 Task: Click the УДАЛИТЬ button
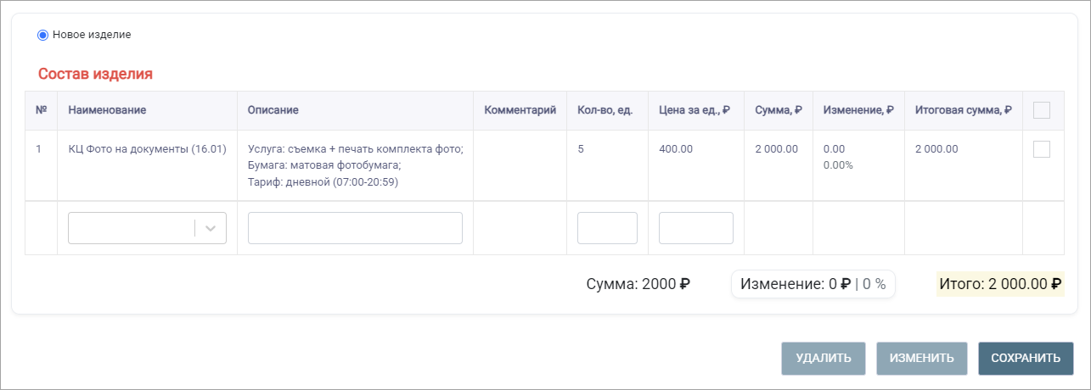point(824,359)
